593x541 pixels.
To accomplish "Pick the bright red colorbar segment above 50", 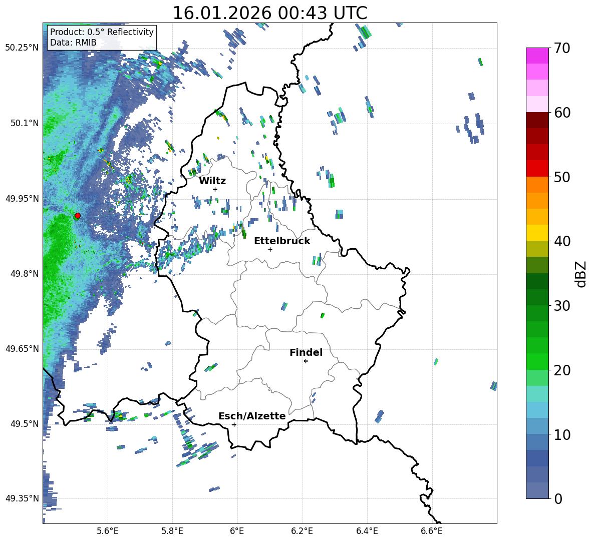I will click(537, 169).
